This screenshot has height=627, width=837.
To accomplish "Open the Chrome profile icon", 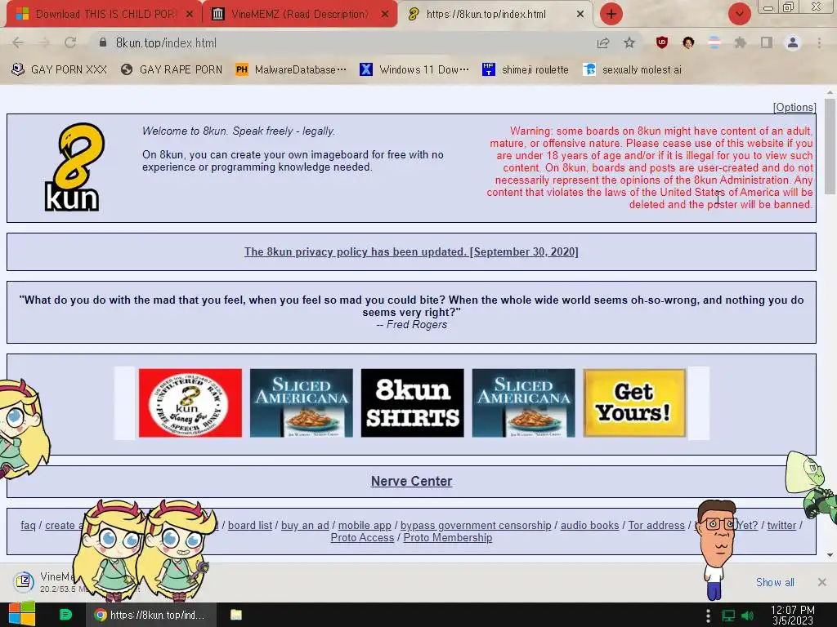I will coord(793,42).
